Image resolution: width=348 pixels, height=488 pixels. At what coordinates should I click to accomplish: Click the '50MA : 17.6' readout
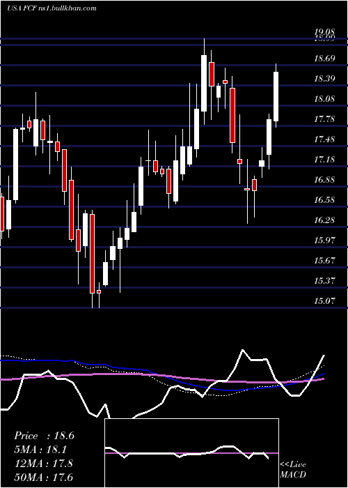[43, 477]
